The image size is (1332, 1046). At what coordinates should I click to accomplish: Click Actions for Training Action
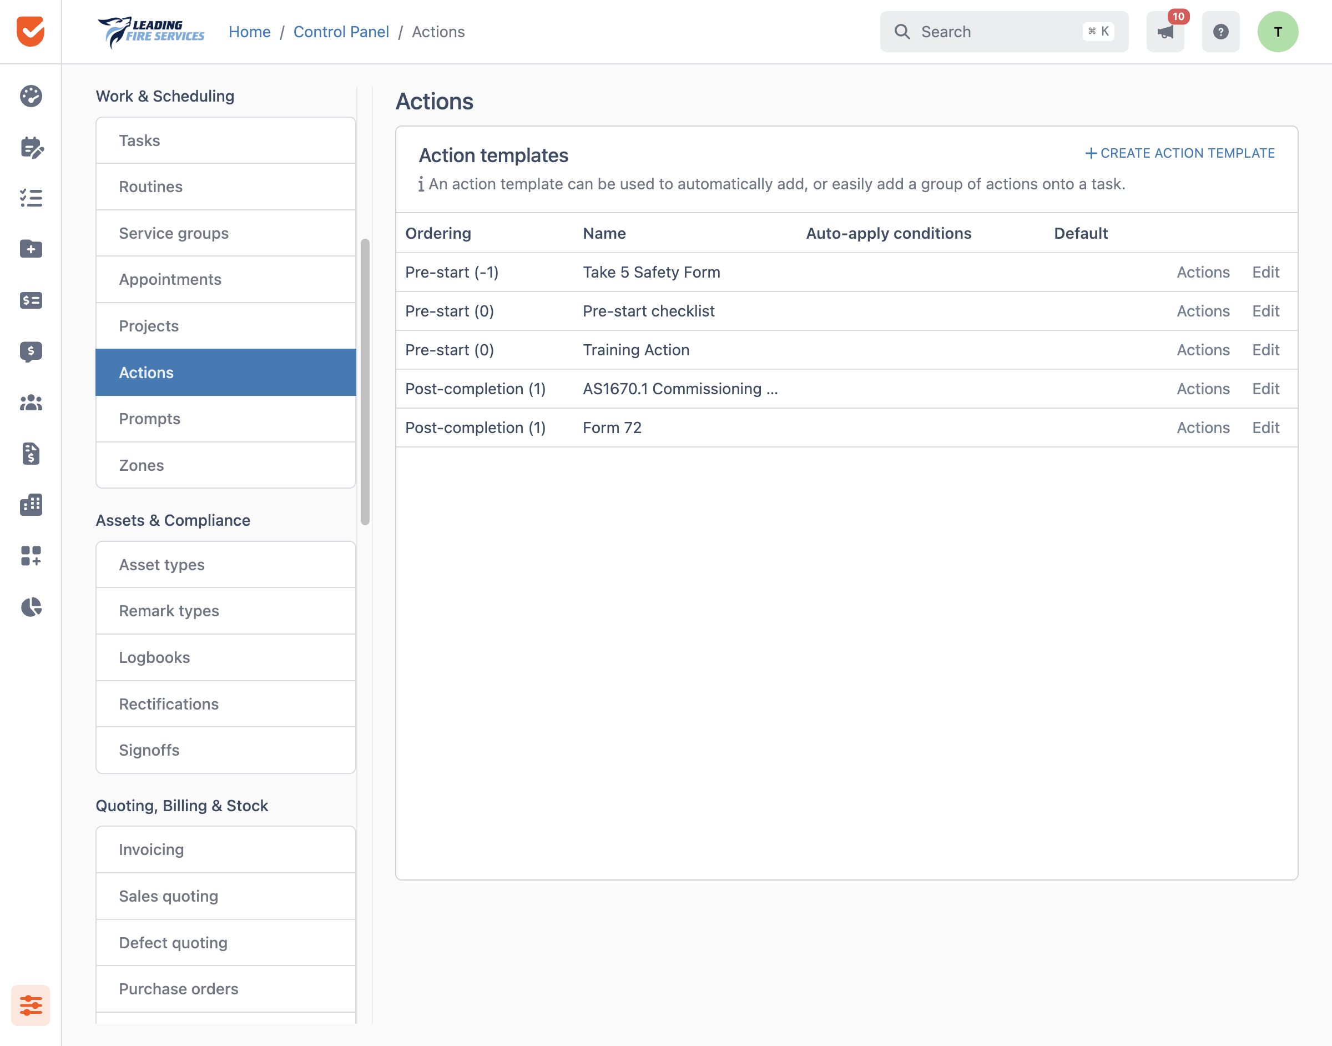coord(1203,350)
